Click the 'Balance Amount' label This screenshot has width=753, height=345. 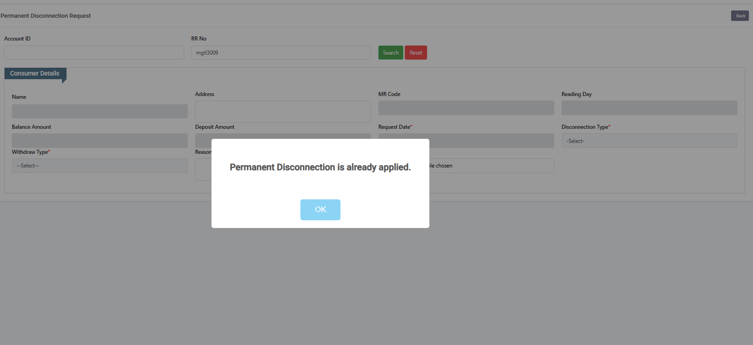pos(31,127)
